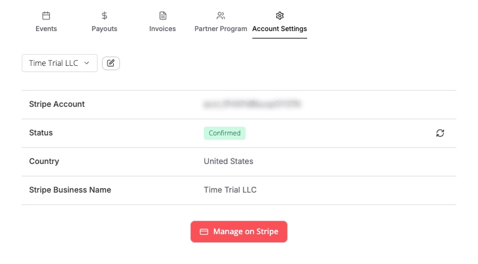Click the document icon above Invoices
Image resolution: width=478 pixels, height=264 pixels.
tap(163, 16)
